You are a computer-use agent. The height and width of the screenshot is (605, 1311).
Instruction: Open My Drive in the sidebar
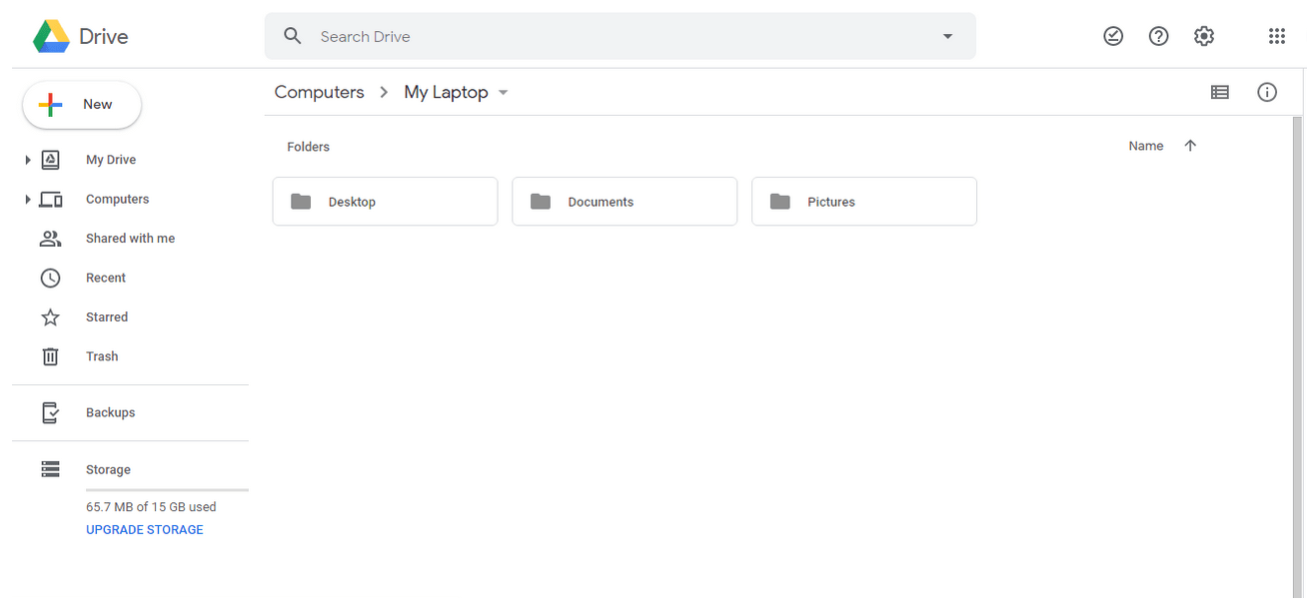point(111,160)
